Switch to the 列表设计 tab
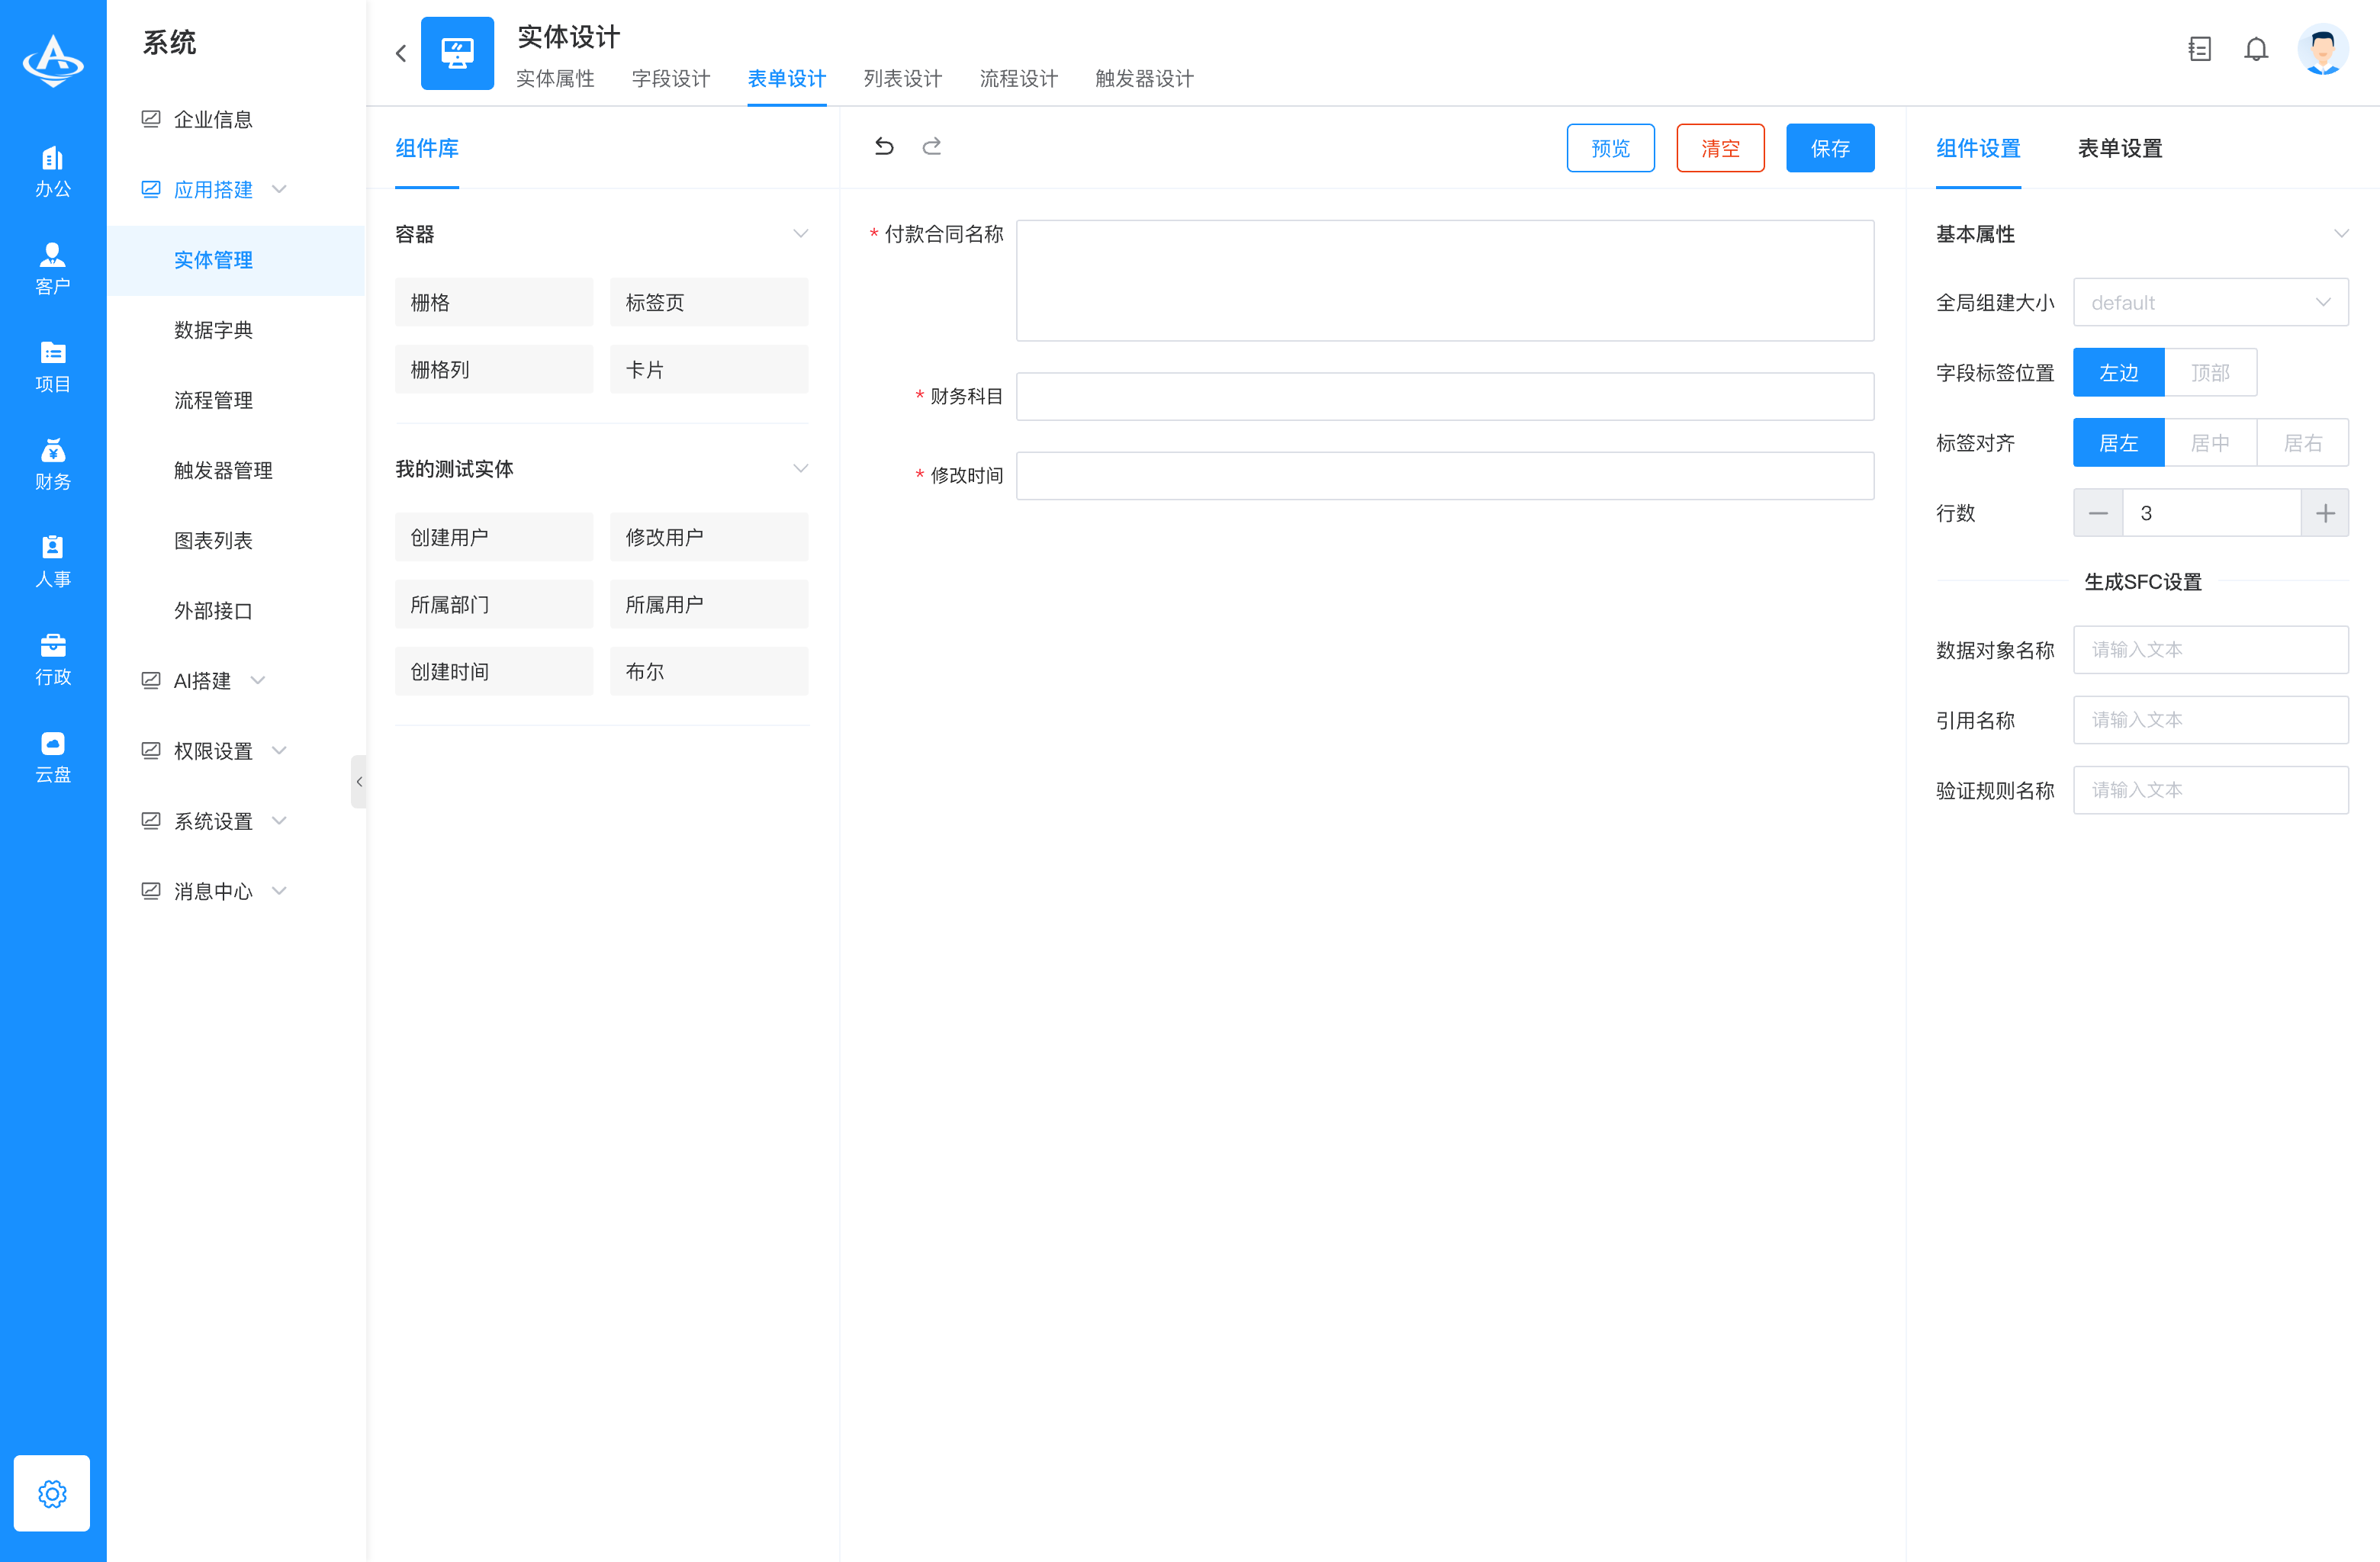The width and height of the screenshot is (2380, 1562). pos(901,79)
